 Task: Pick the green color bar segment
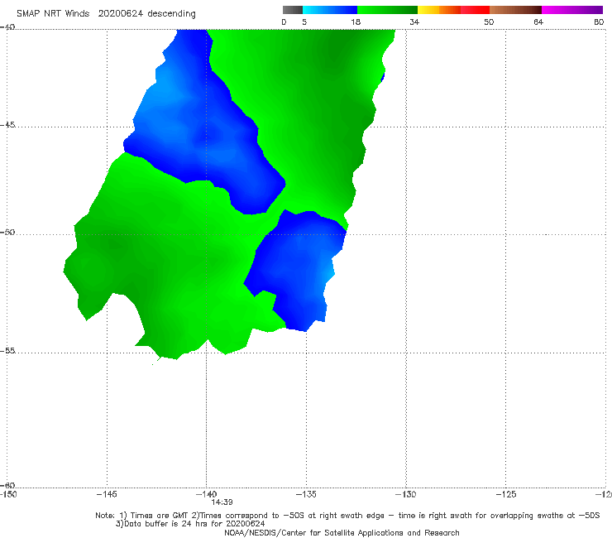(x=387, y=10)
